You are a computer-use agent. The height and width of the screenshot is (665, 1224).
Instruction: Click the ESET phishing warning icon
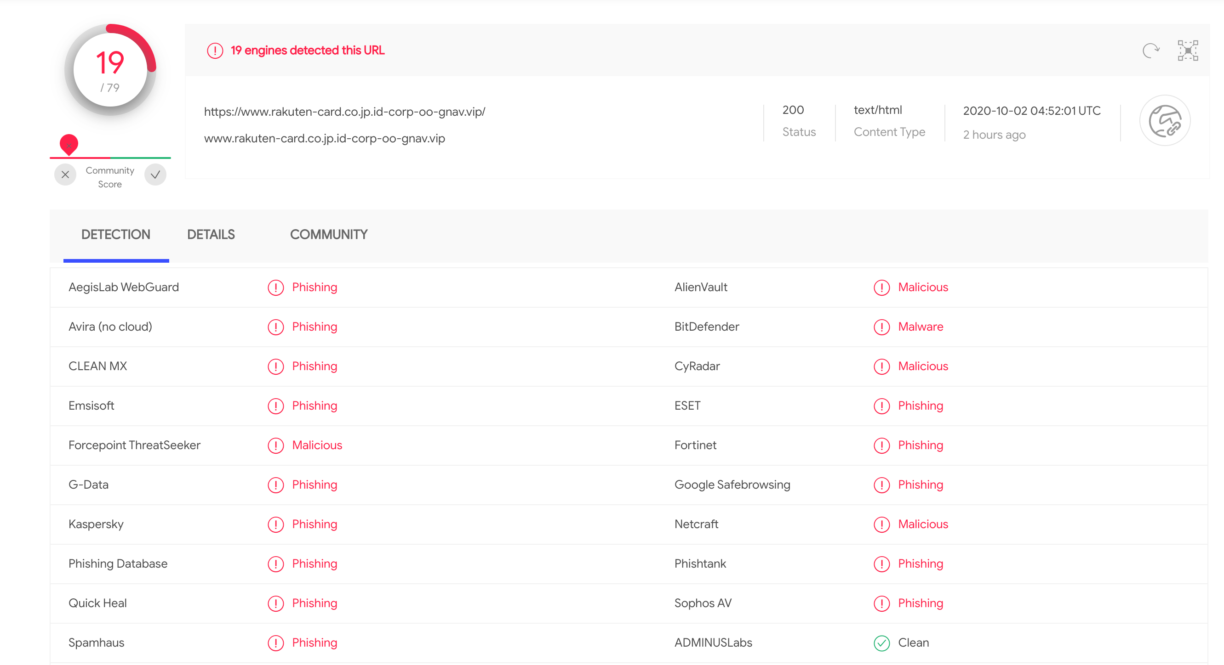point(881,406)
